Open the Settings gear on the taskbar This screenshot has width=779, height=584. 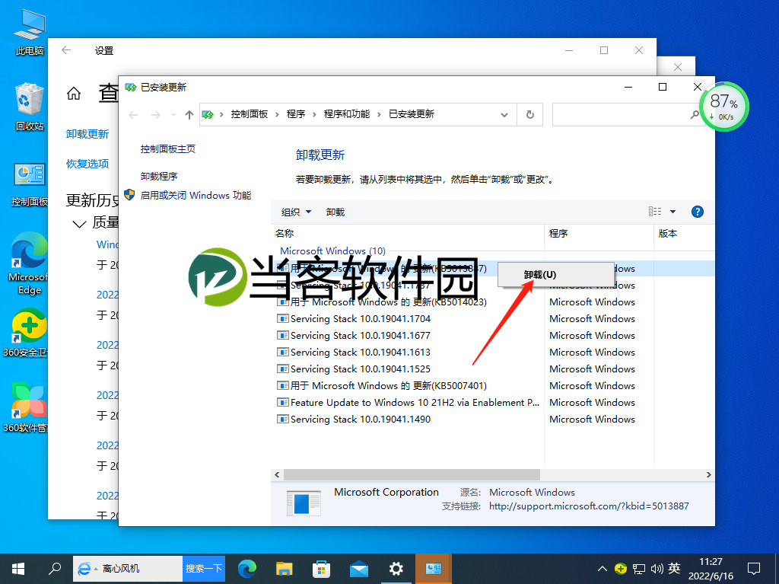point(396,569)
